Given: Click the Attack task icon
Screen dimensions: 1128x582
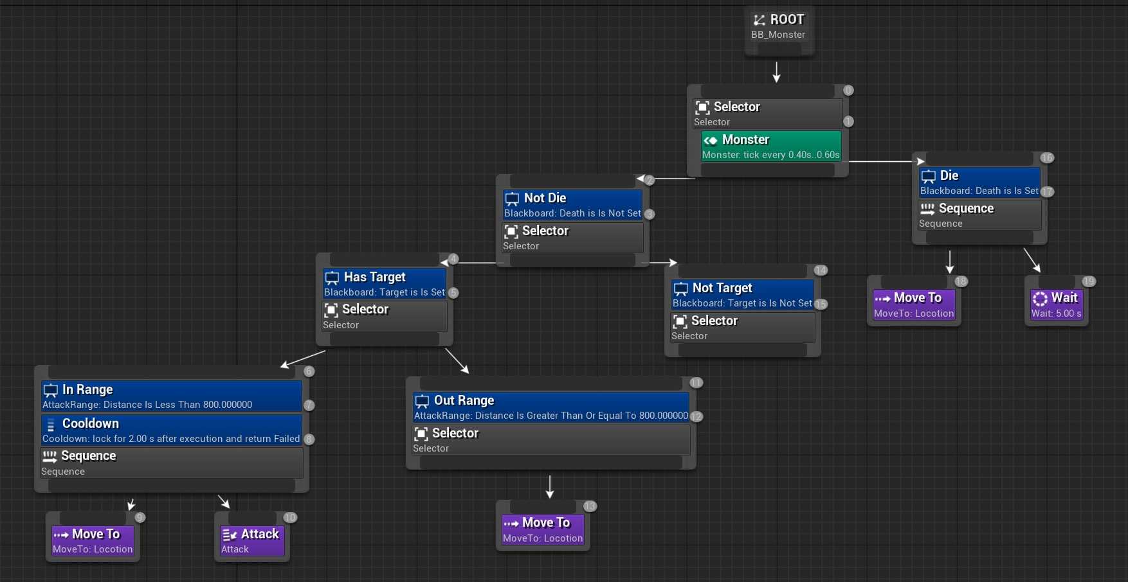Looking at the screenshot, I should point(230,534).
